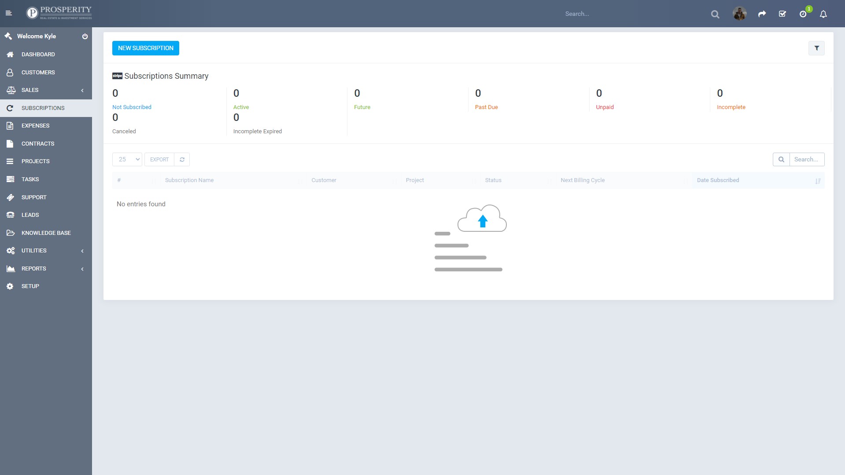The width and height of the screenshot is (845, 475).
Task: Click the top bar search magnifier
Action: pos(715,14)
